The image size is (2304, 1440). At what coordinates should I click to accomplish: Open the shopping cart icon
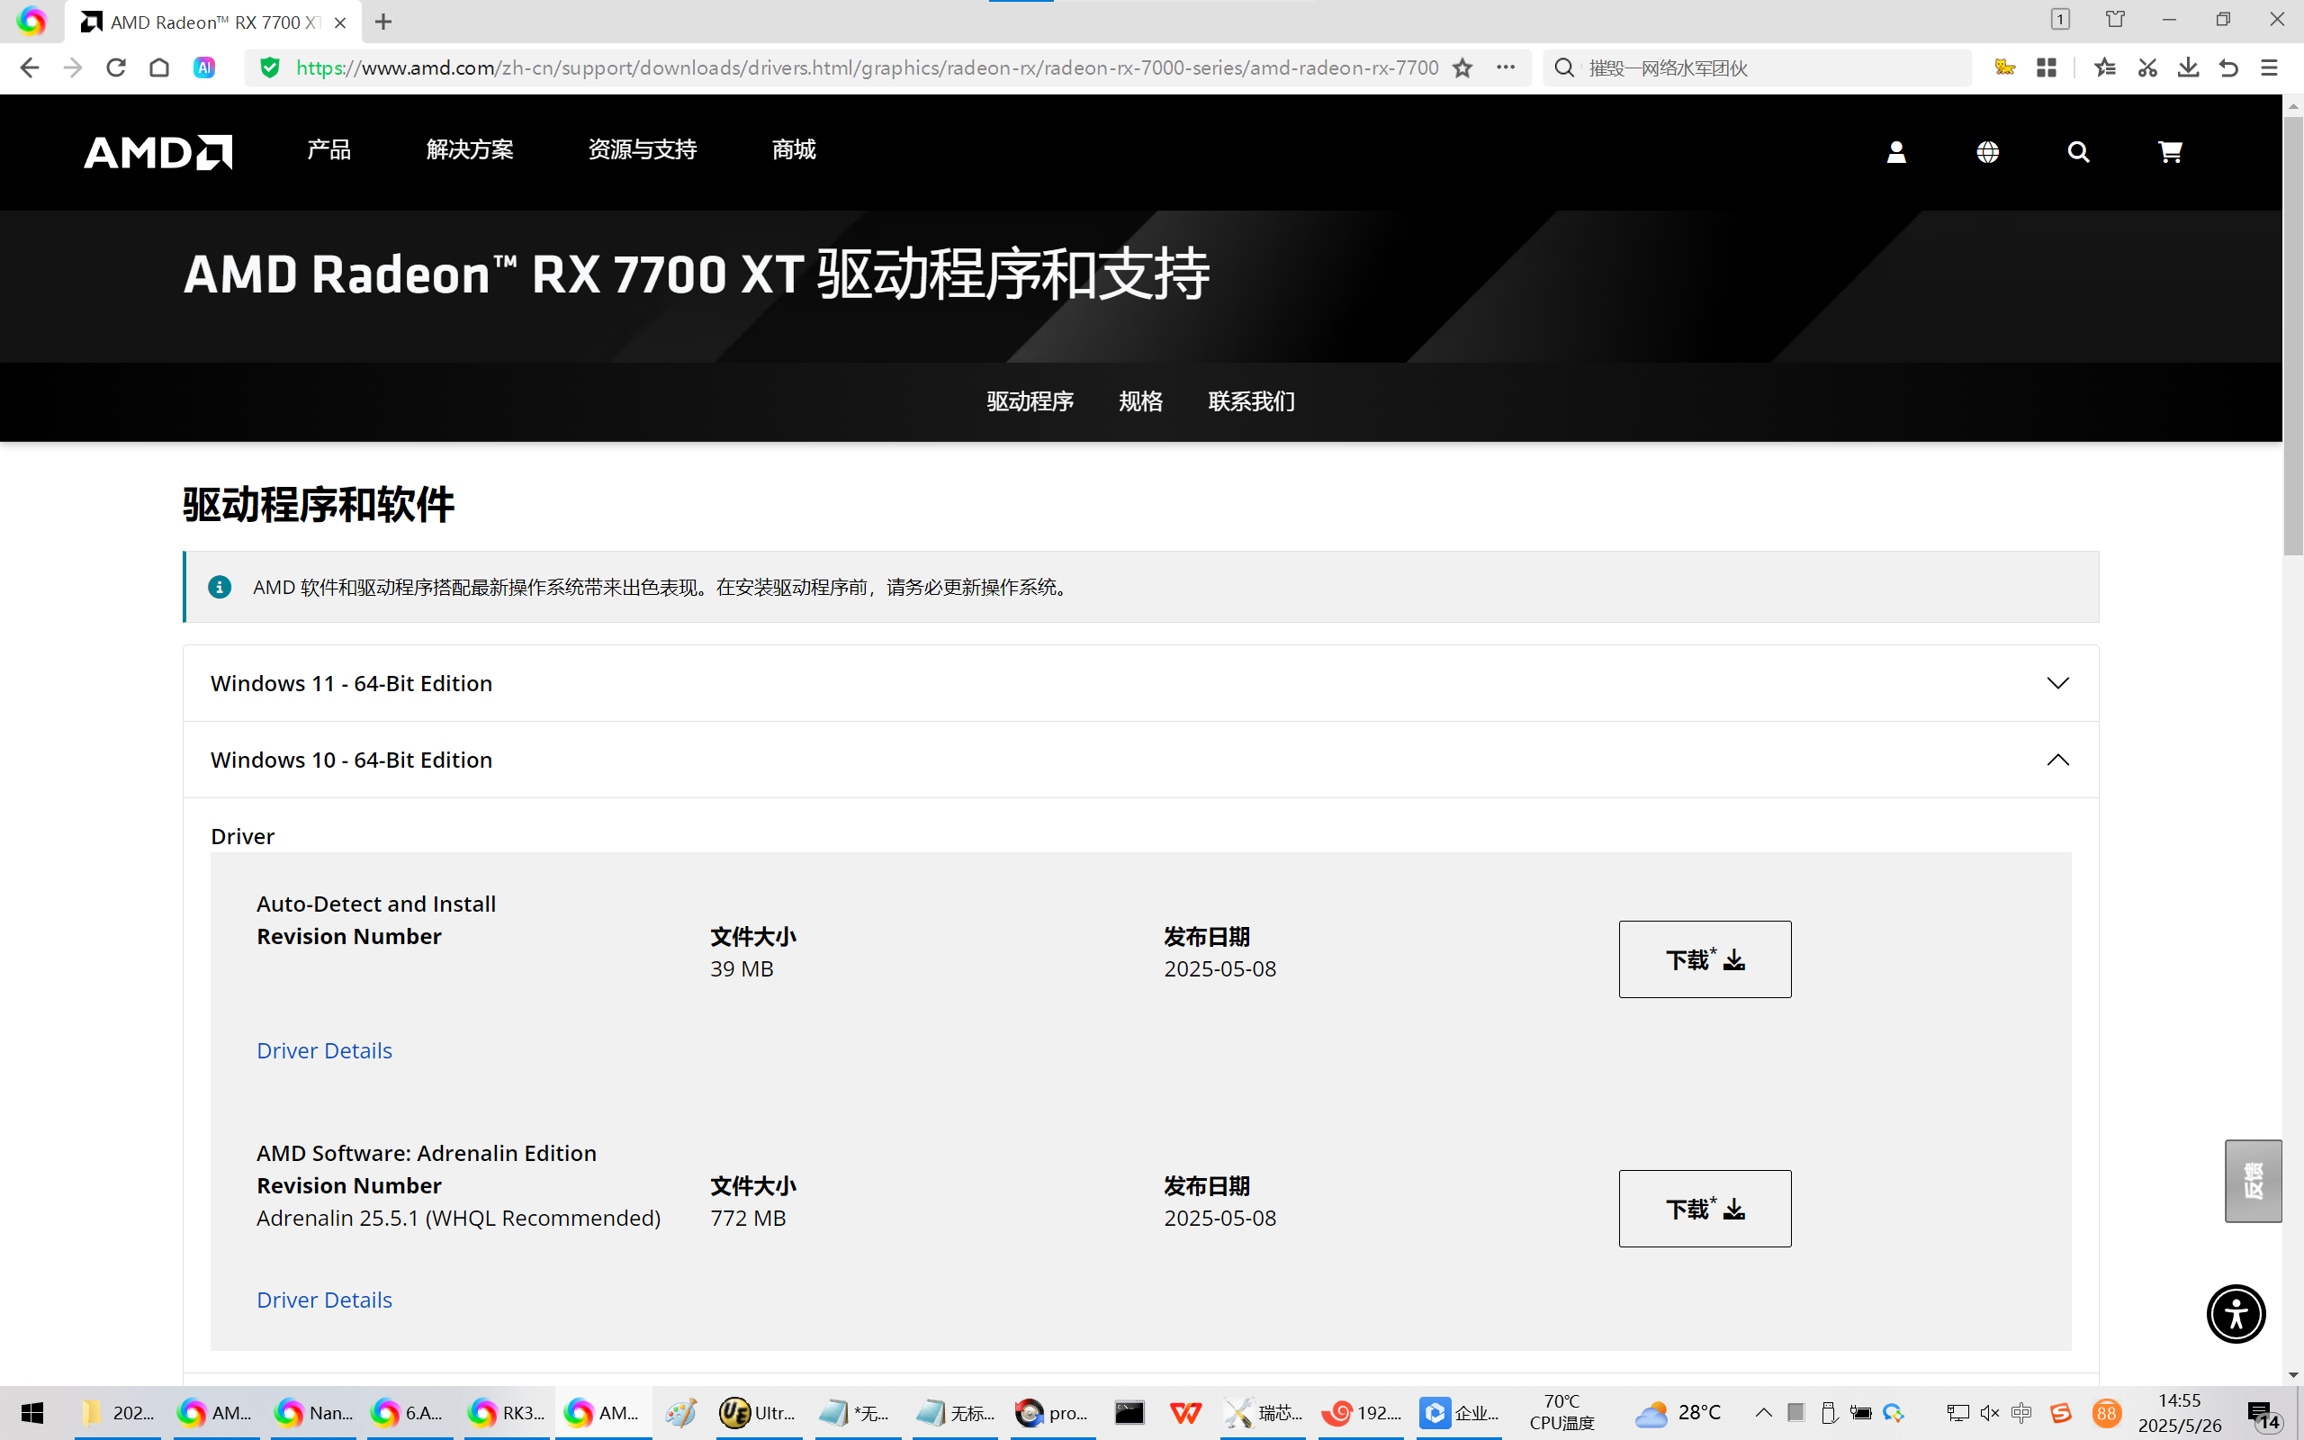pos(2170,152)
